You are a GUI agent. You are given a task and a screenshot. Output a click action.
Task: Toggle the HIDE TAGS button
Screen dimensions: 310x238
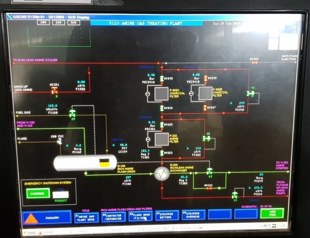click(x=272, y=213)
